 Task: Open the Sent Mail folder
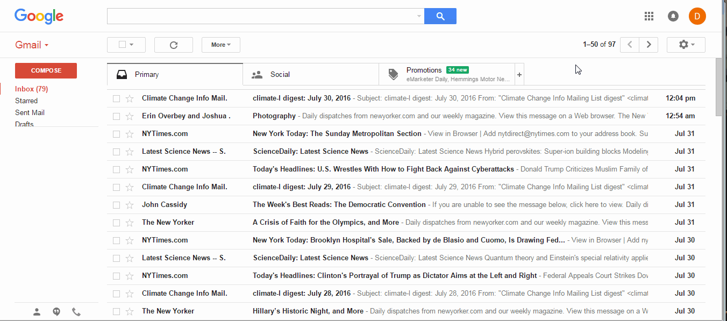[30, 113]
